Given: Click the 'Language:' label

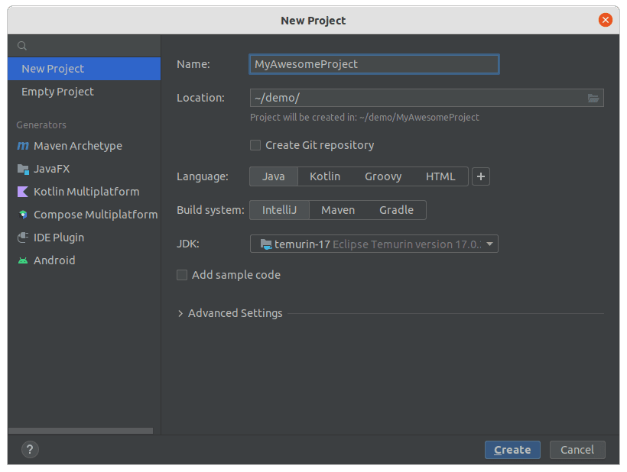Looking at the screenshot, I should tap(203, 176).
